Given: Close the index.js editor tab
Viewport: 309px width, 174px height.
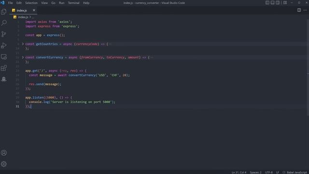Looking at the screenshot, I should click(34, 10).
